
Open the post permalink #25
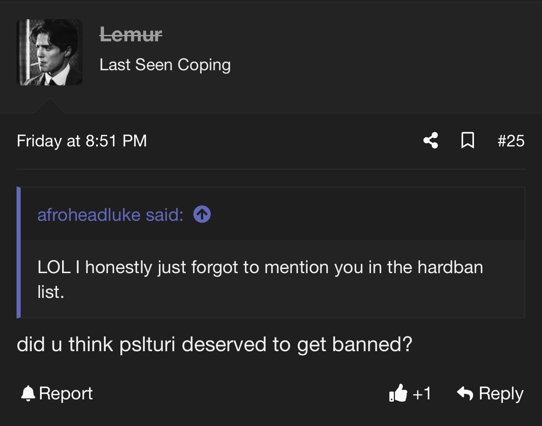point(511,141)
